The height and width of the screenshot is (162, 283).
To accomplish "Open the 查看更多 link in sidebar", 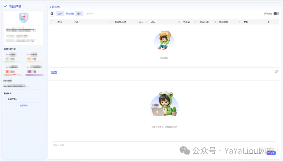I will (24, 105).
